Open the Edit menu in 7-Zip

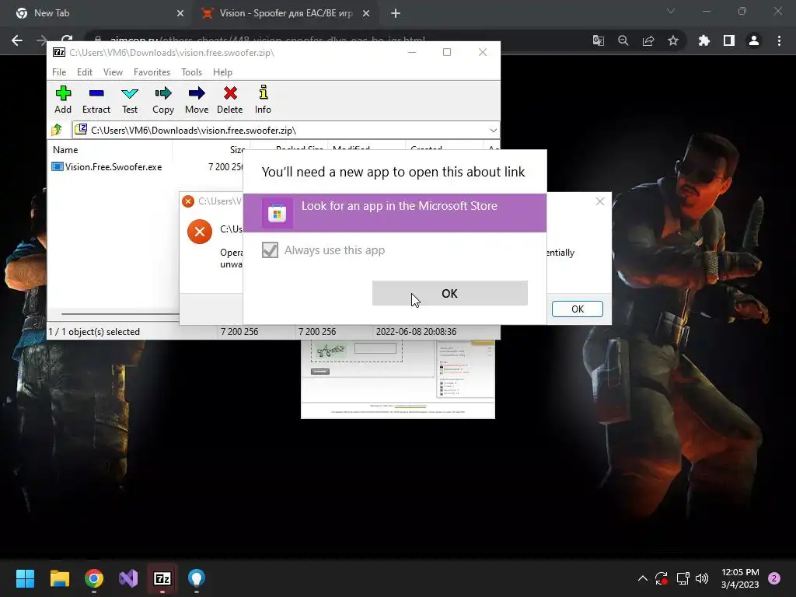(x=84, y=72)
